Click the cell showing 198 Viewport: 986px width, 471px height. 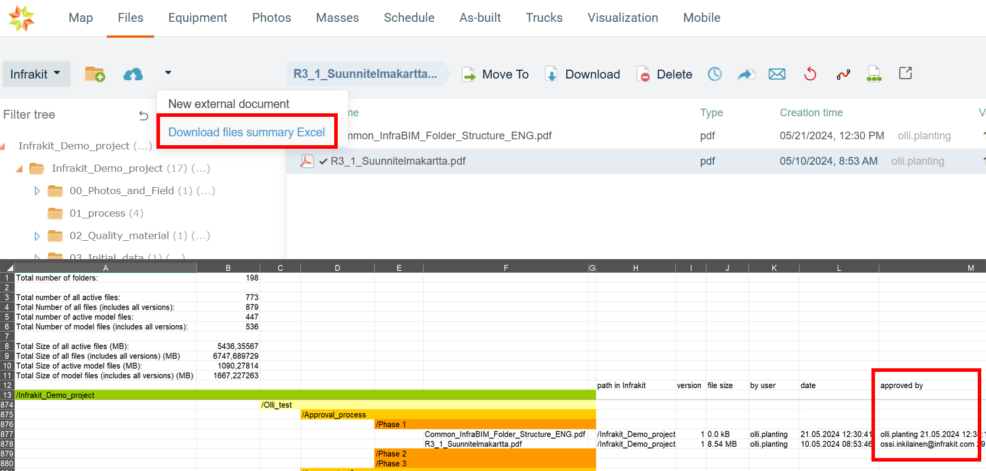coord(228,278)
